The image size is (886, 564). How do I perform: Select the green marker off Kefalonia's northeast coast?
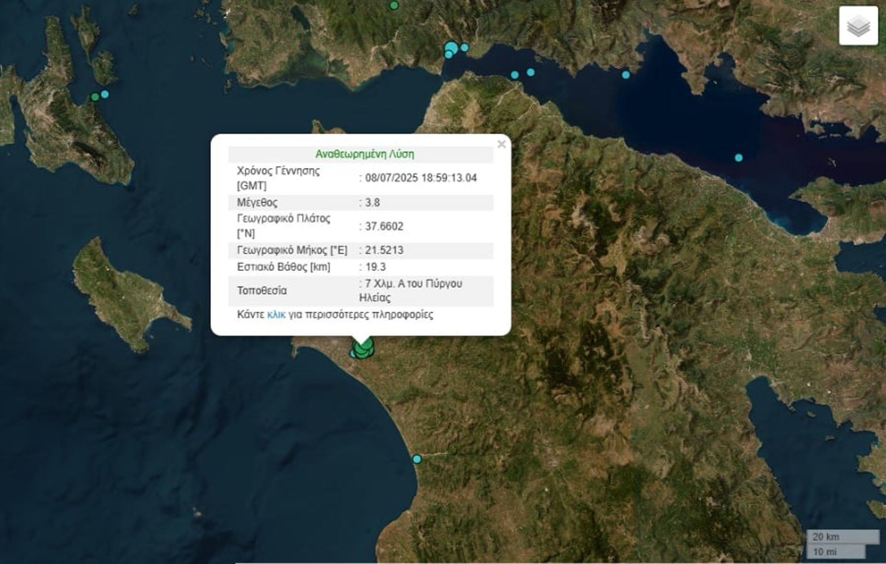(x=95, y=97)
